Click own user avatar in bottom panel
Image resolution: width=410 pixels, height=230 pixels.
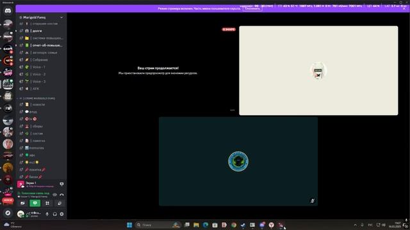[x=20, y=214]
